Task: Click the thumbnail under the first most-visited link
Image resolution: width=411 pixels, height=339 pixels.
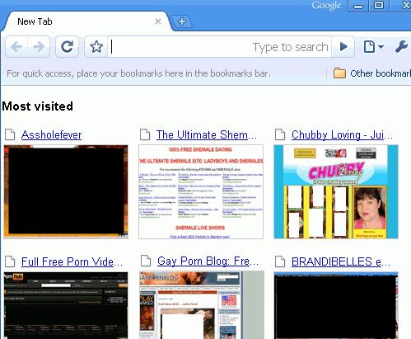Action: click(x=66, y=191)
